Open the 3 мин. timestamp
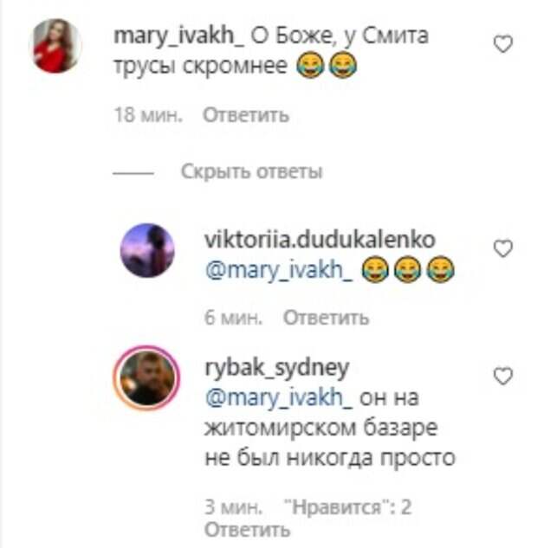Screen dimensions: 537x548 coord(233,507)
